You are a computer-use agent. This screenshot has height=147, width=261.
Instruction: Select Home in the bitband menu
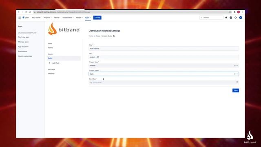tap(51, 48)
